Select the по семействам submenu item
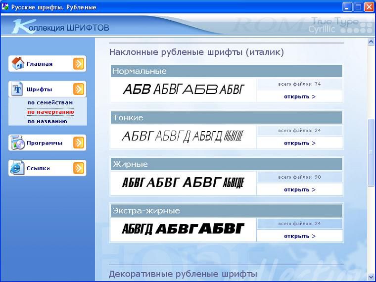The height and width of the screenshot is (282, 376). (x=49, y=102)
